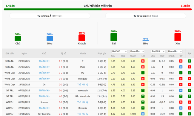
Task: Click the red X T/X badge in the Romania row
Action: (x=190, y=108)
